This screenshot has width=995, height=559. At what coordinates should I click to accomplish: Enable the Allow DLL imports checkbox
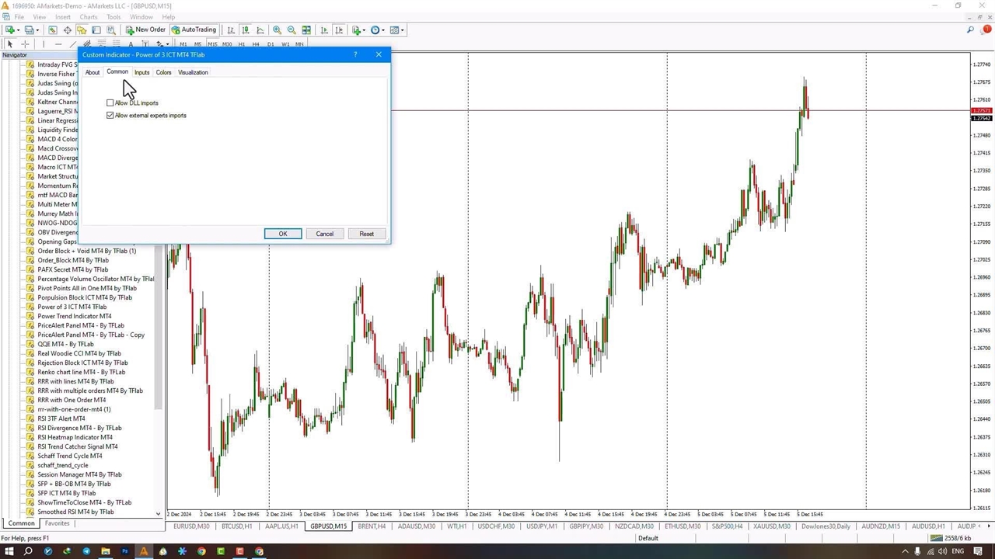[x=110, y=103]
